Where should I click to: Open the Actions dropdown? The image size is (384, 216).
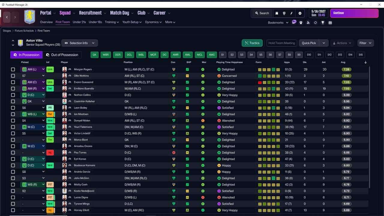[342, 43]
